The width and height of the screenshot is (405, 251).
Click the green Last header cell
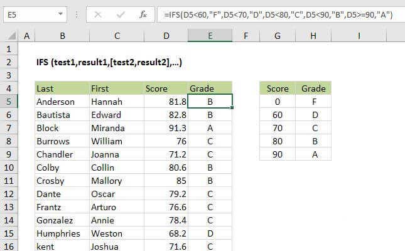point(60,88)
